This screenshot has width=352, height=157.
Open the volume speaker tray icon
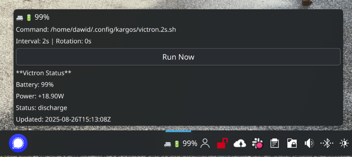(309, 143)
